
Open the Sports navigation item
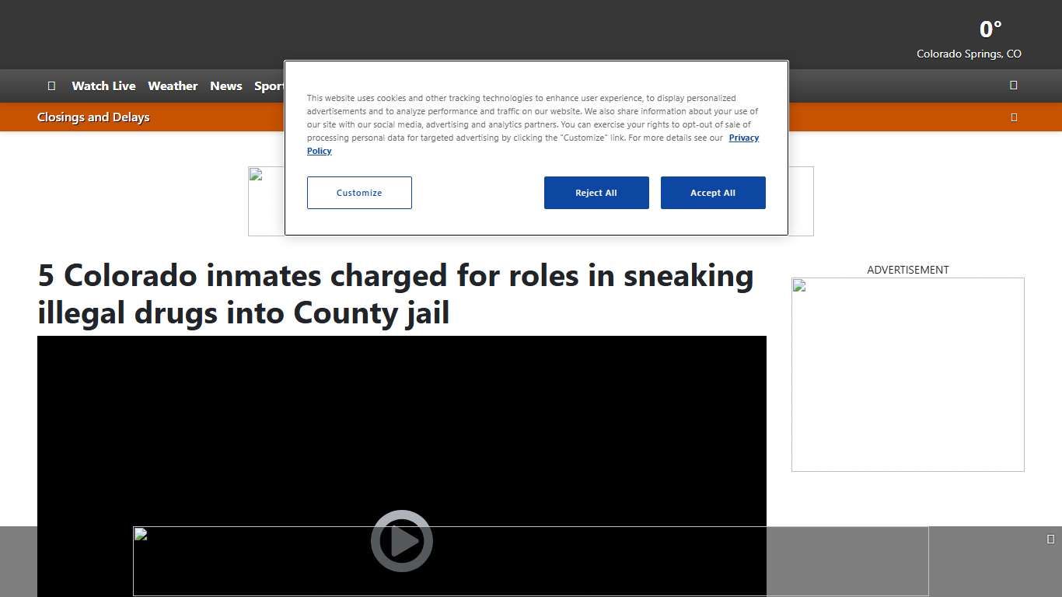(268, 86)
